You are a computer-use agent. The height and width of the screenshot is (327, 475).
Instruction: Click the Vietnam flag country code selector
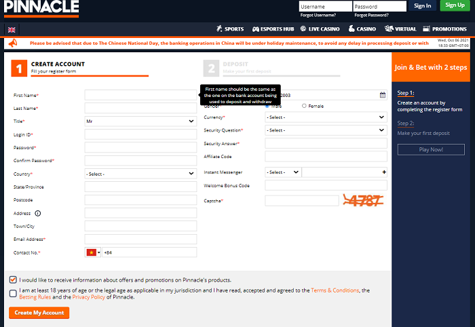click(x=93, y=252)
